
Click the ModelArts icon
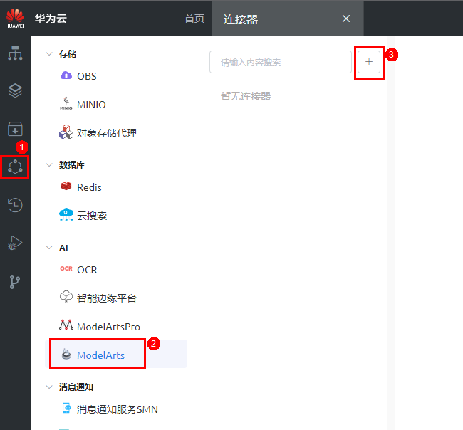coord(66,354)
